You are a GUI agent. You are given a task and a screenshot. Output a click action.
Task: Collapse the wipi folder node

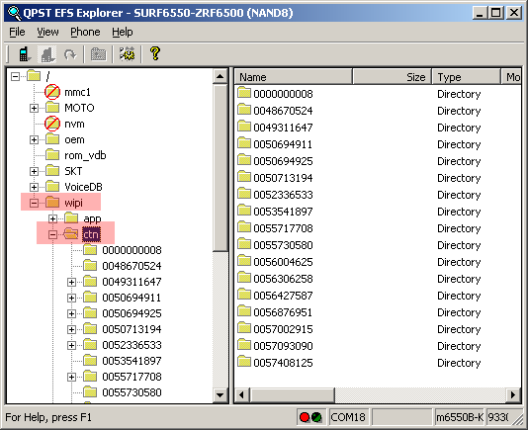point(34,203)
